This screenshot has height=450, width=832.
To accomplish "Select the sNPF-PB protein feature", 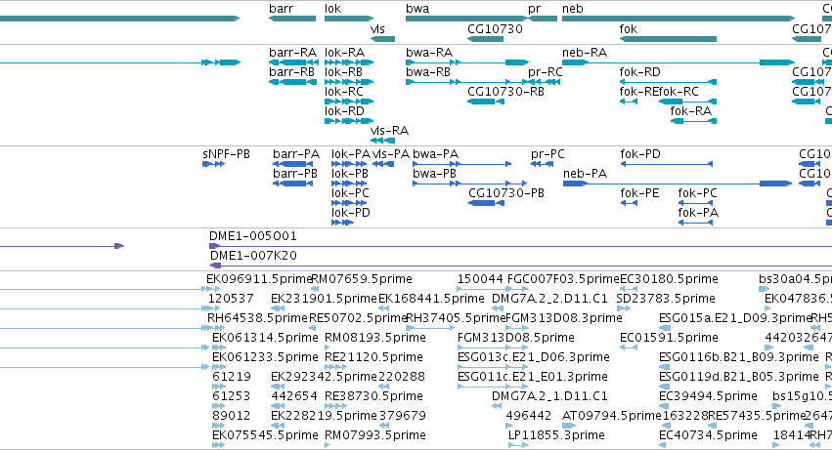I will click(x=213, y=164).
